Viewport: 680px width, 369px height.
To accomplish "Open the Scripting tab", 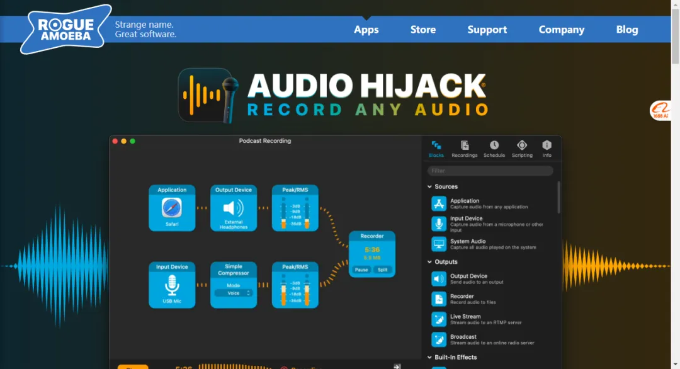I will tap(522, 149).
